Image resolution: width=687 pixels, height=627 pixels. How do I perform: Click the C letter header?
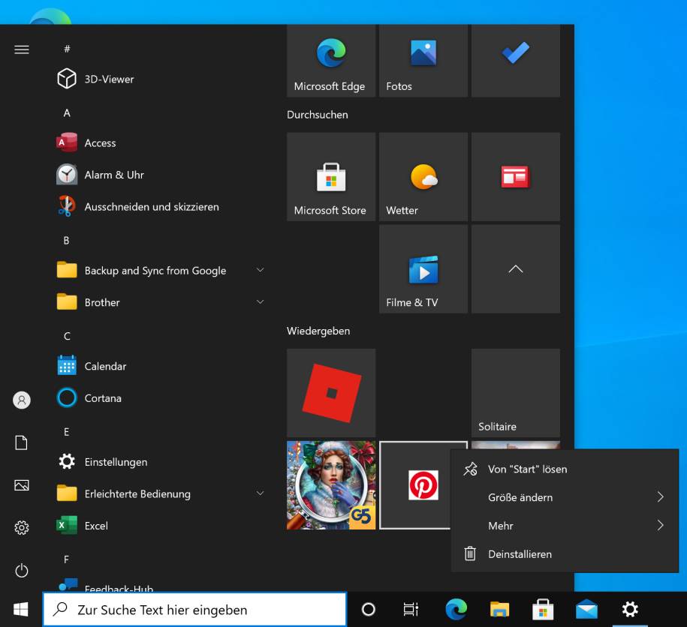[x=67, y=336]
